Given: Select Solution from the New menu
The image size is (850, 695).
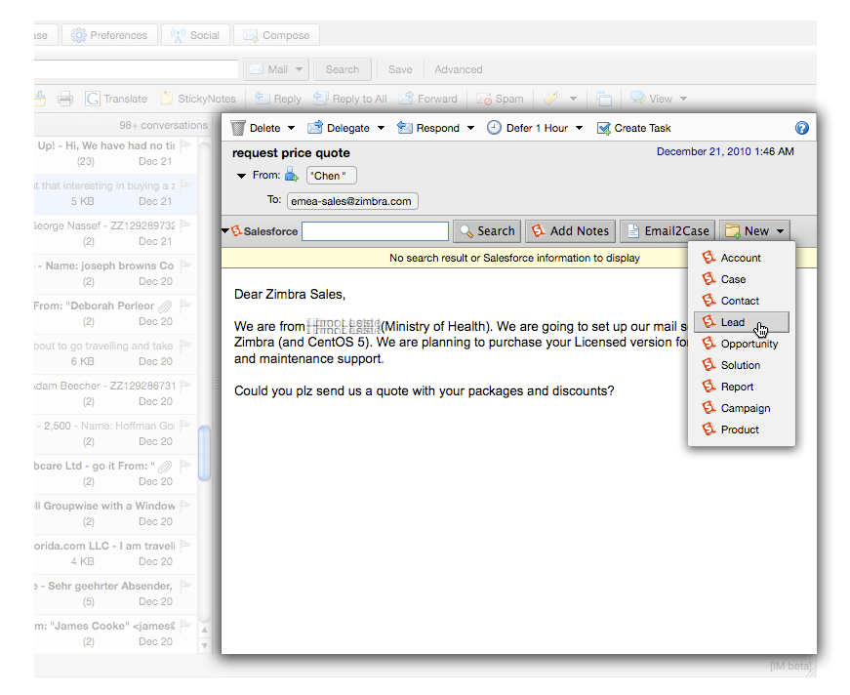Looking at the screenshot, I should pyautogui.click(x=741, y=365).
